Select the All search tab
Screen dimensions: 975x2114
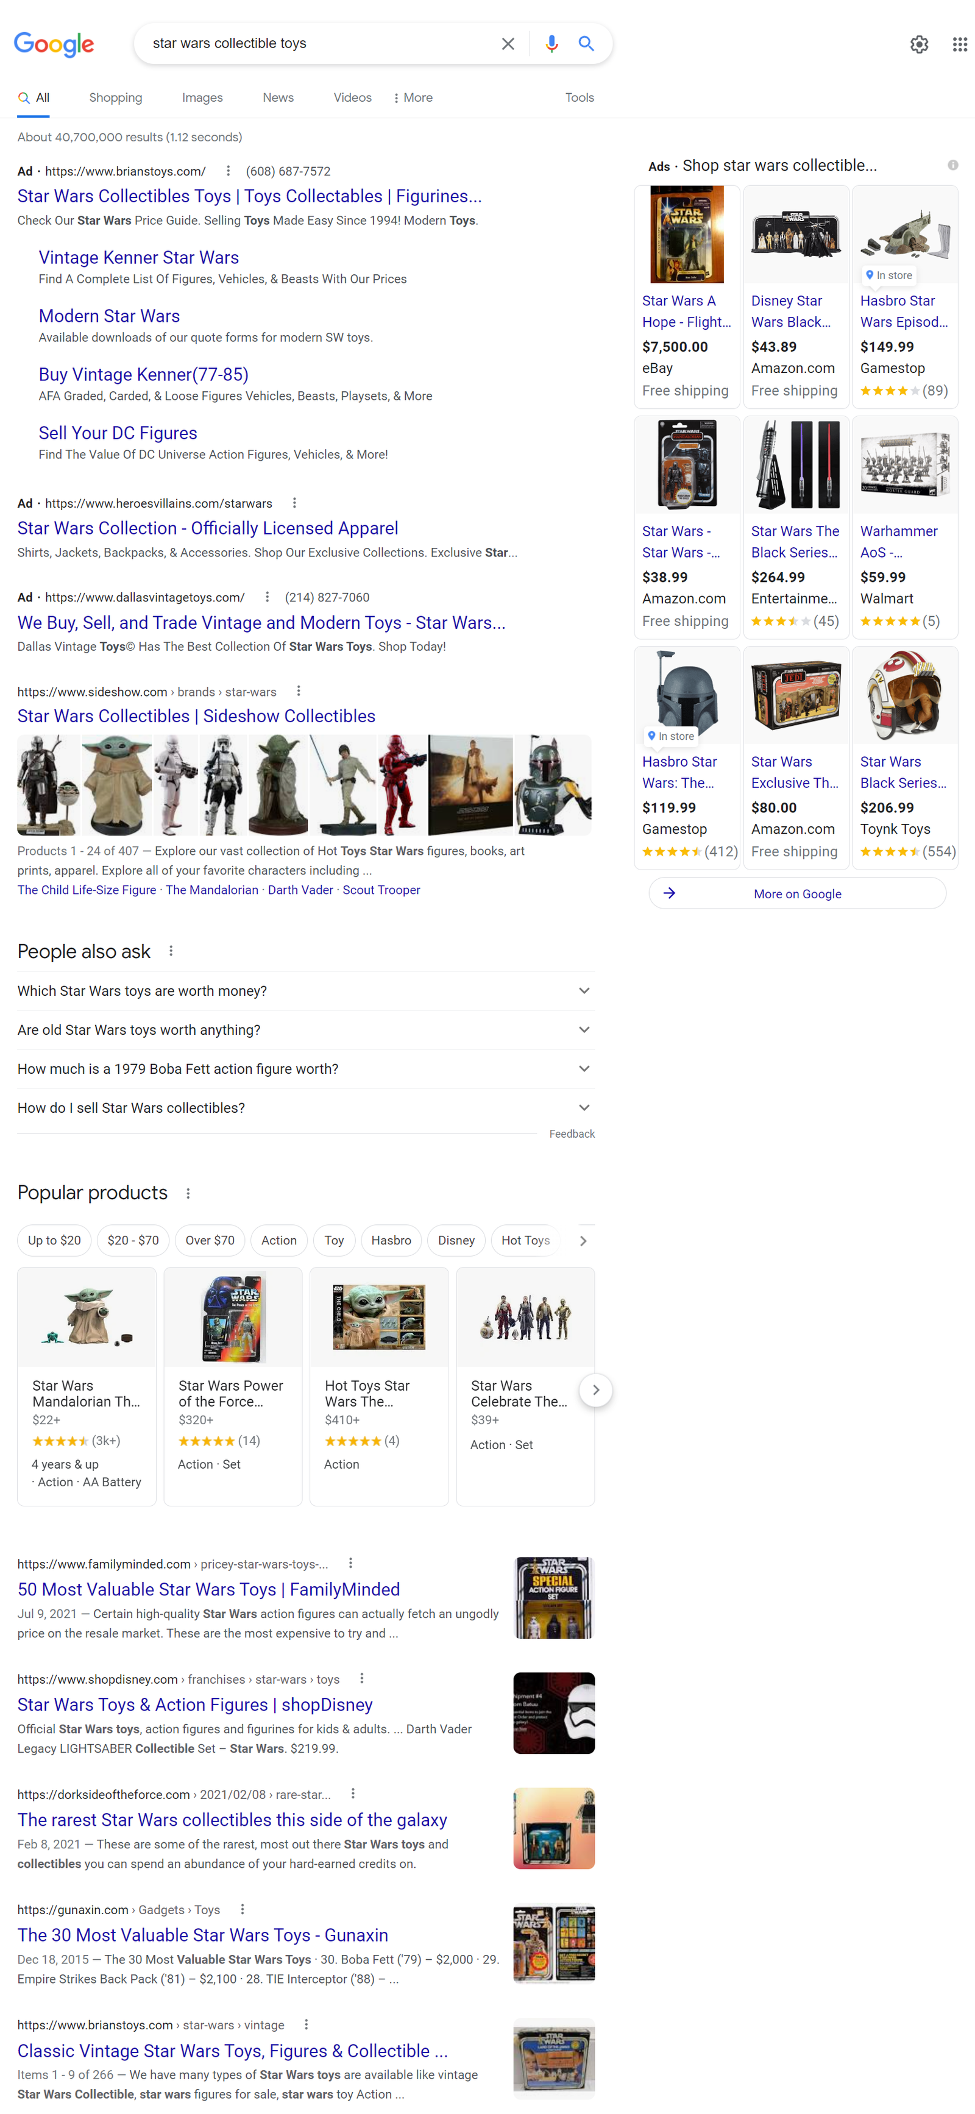pyautogui.click(x=35, y=98)
